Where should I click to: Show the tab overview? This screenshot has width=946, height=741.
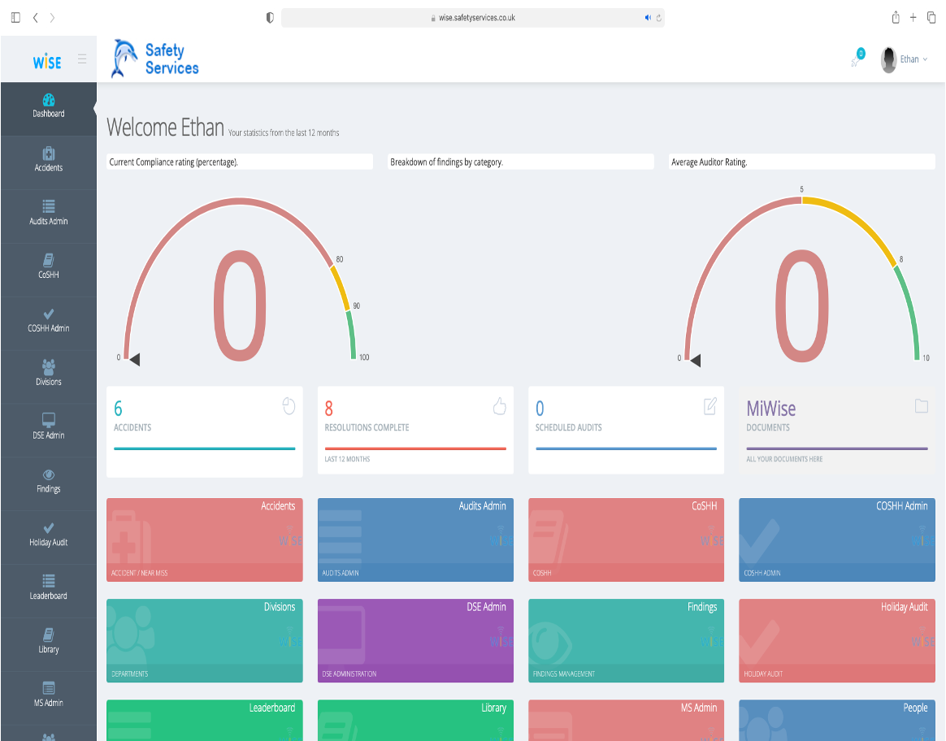pos(931,18)
